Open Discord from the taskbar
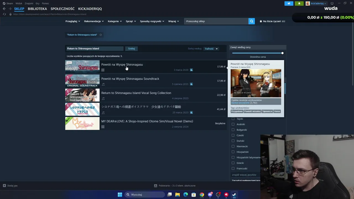Image resolution: width=354 pixels, height=199 pixels. click(210, 195)
